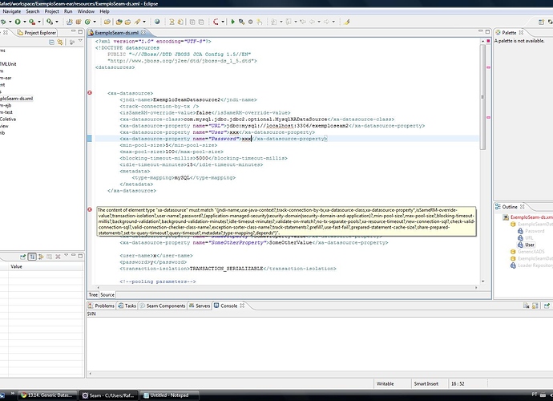The height and width of the screenshot is (401, 553).
Task: Click the green play resume icon
Action: point(232,22)
